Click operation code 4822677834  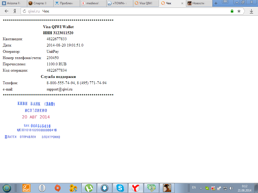coord(57,70)
